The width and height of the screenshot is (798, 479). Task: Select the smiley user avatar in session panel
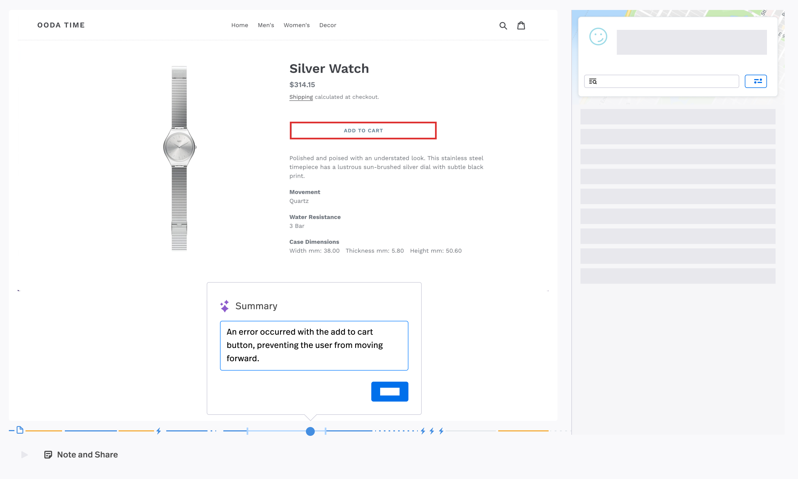pyautogui.click(x=598, y=37)
